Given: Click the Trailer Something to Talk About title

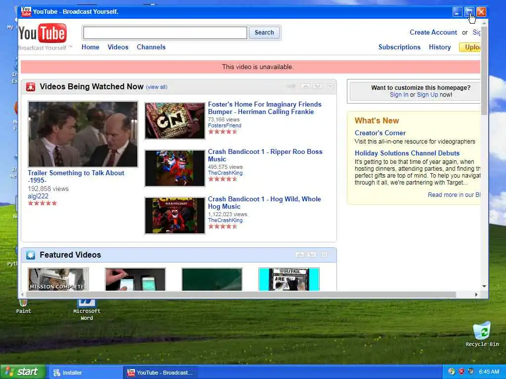Looking at the screenshot, I should pos(76,177).
